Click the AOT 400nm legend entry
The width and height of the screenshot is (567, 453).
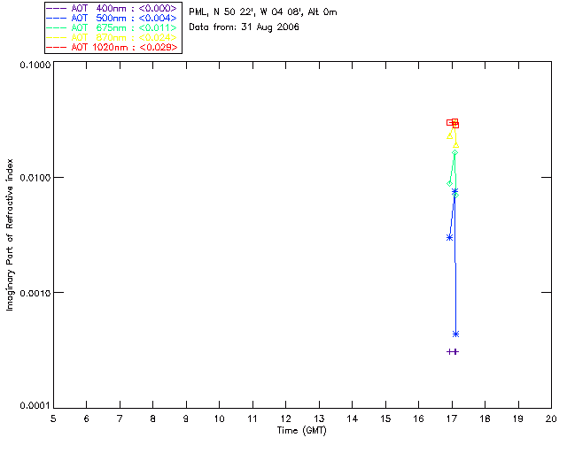pyautogui.click(x=113, y=8)
